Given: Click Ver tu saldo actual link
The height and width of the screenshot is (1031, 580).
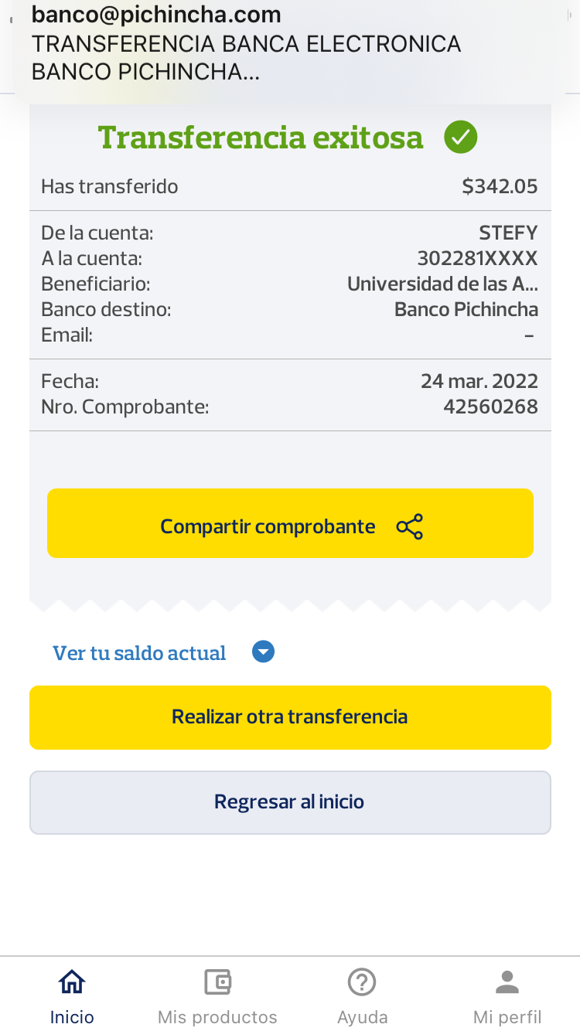Looking at the screenshot, I should coord(139,653).
